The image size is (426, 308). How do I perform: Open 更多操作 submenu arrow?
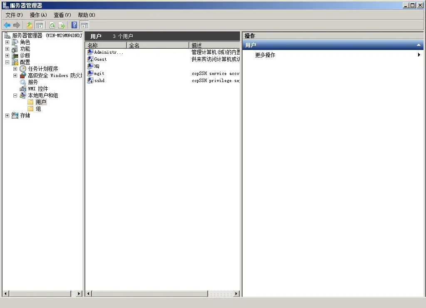419,55
